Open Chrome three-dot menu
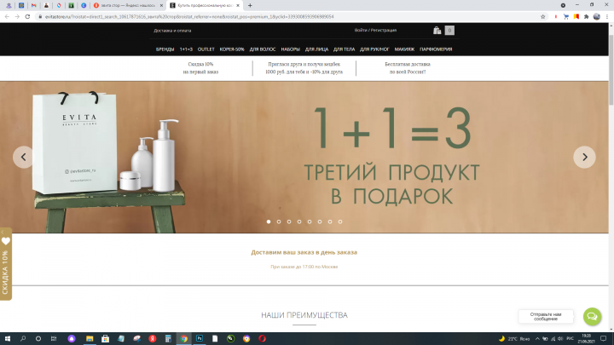Viewport: 614px width, 345px height. pos(607,17)
